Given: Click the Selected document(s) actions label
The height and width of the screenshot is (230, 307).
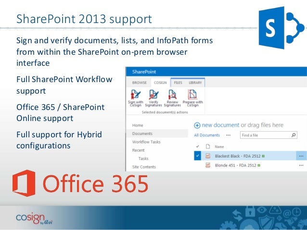Looking at the screenshot, I should [x=165, y=112].
